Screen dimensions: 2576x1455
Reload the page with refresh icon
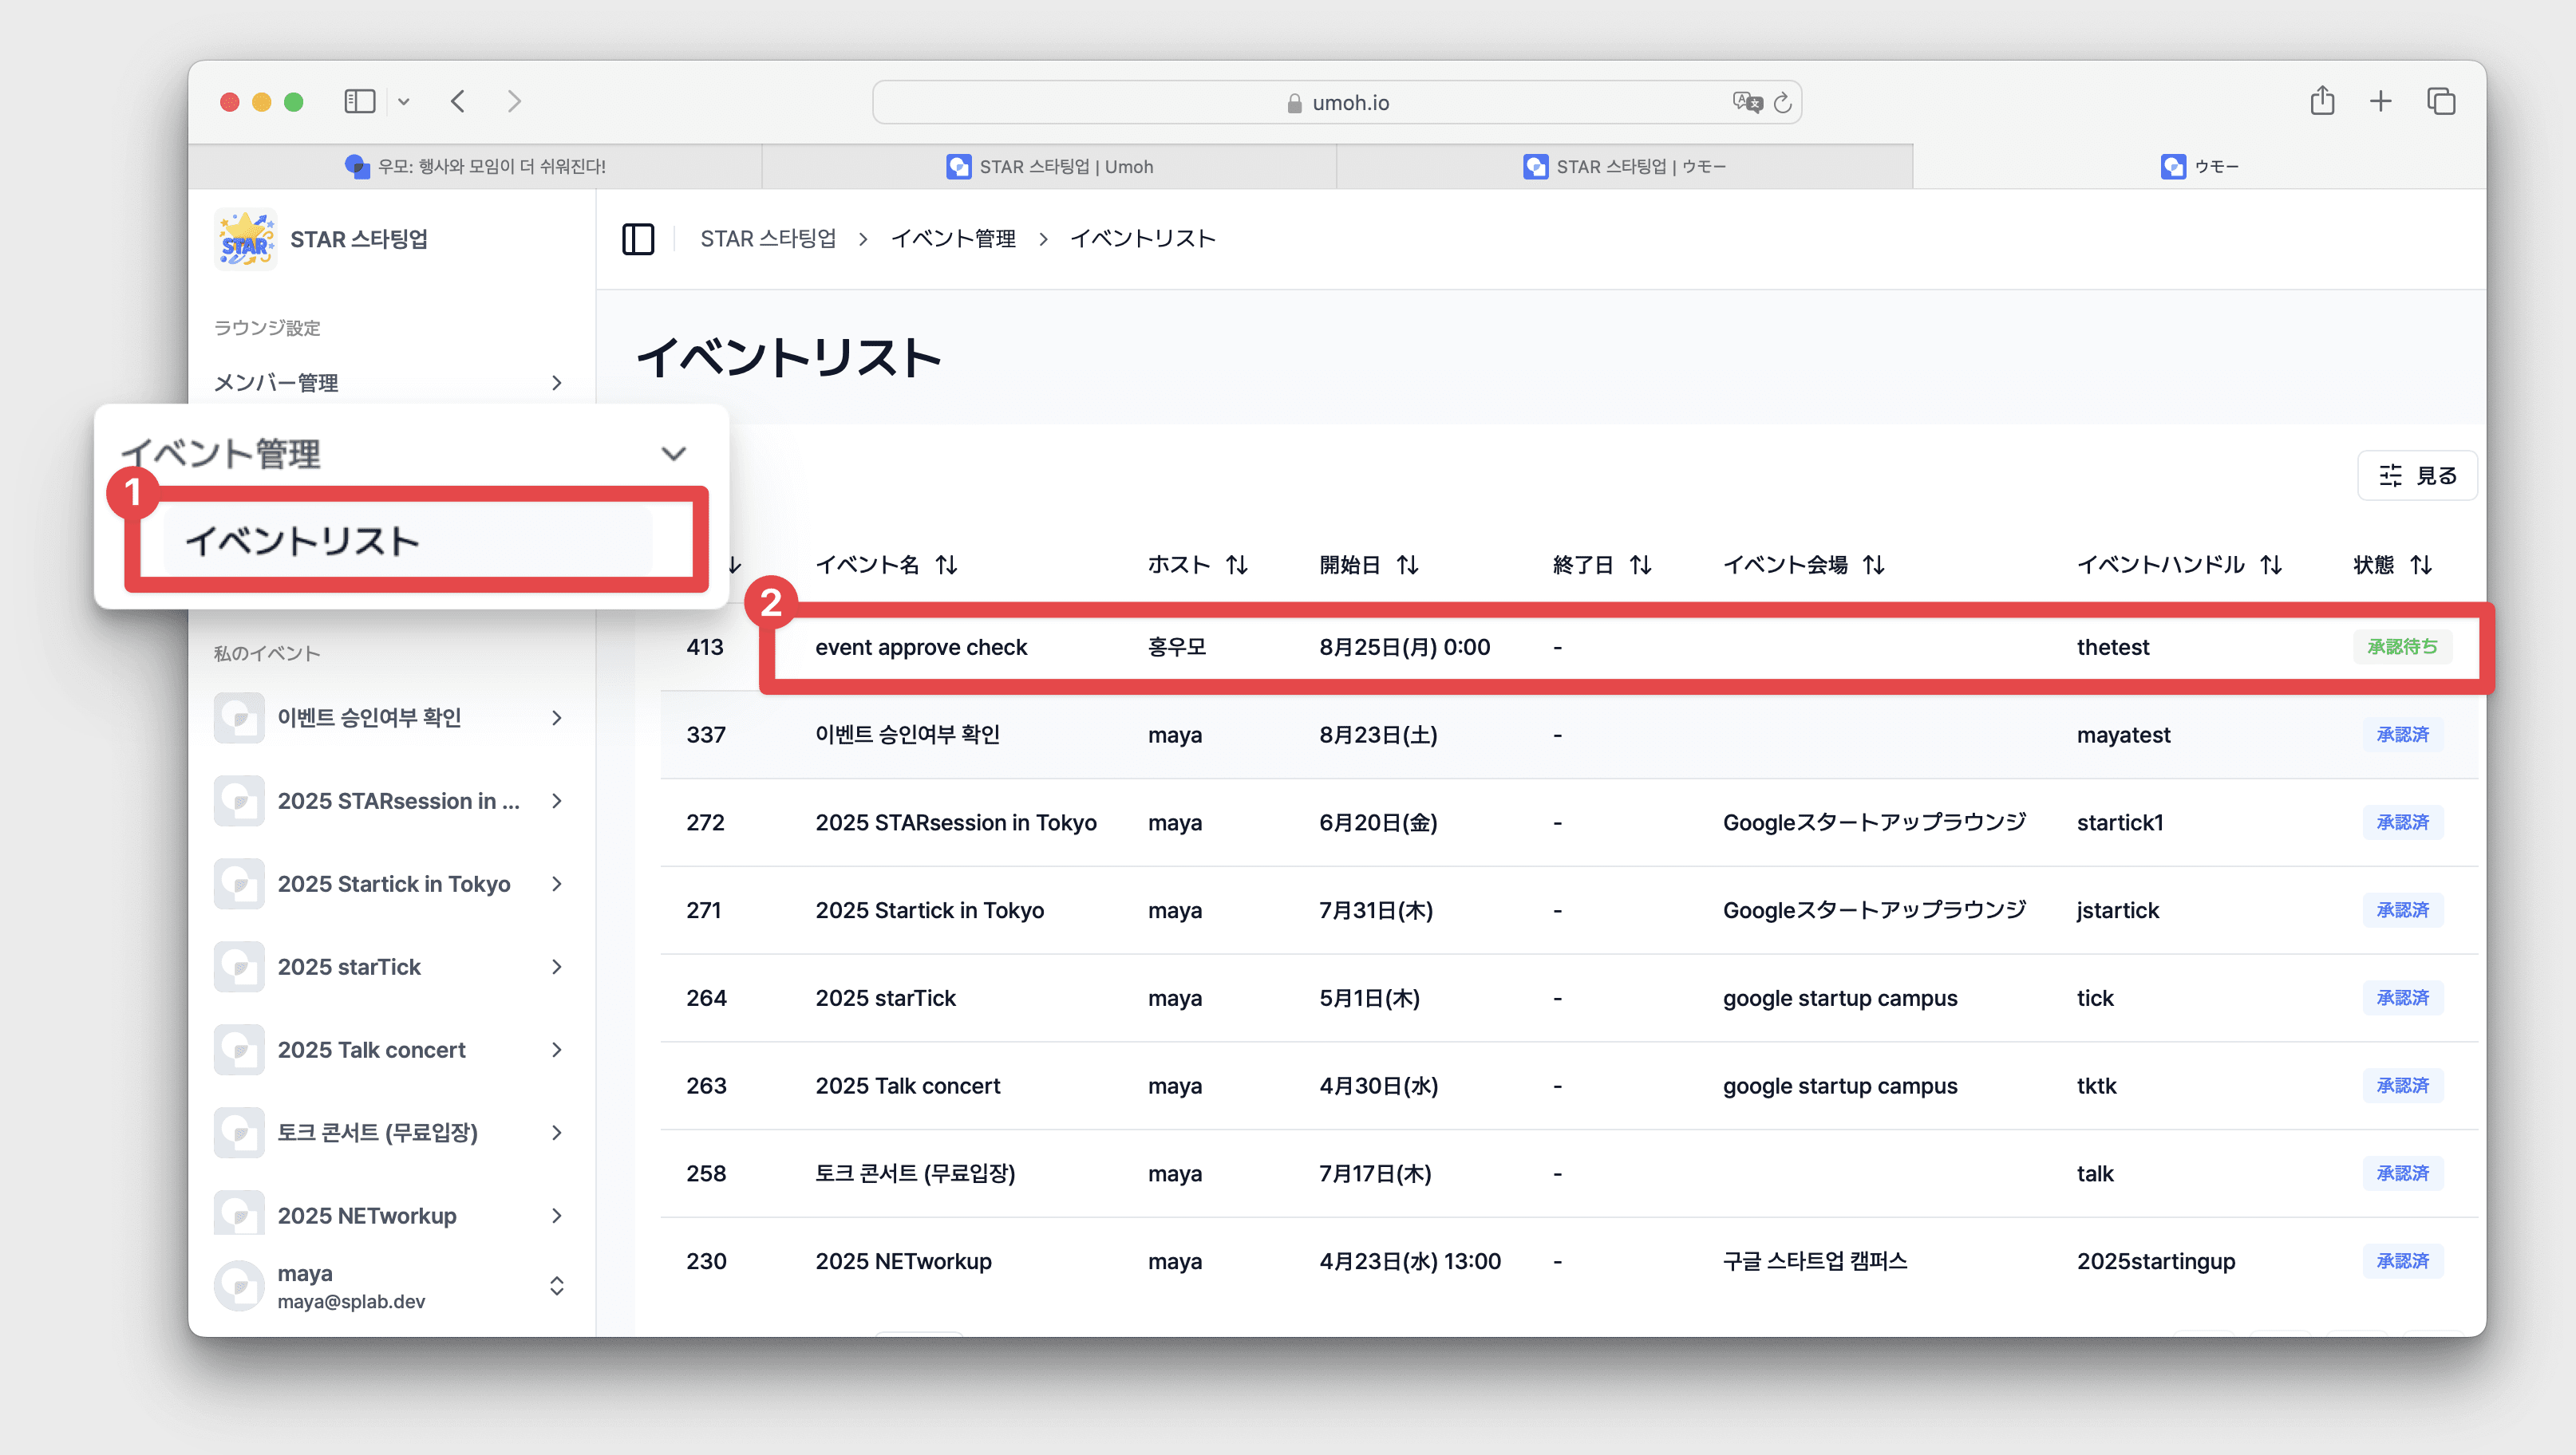click(x=1782, y=103)
